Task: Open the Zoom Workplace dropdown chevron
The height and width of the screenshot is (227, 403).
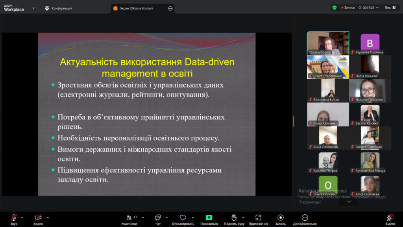Action: coord(33,8)
